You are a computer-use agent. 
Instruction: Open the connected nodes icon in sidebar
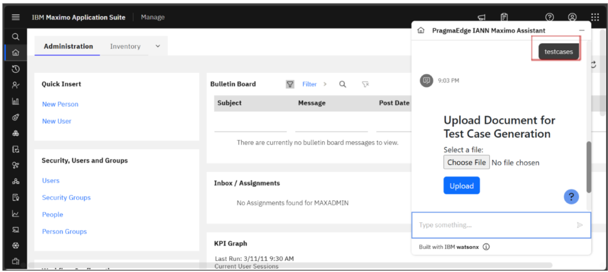[x=15, y=165]
